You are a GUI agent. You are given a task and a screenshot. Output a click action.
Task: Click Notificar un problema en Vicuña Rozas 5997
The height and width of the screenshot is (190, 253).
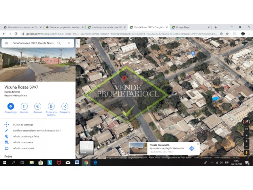tap(37, 130)
